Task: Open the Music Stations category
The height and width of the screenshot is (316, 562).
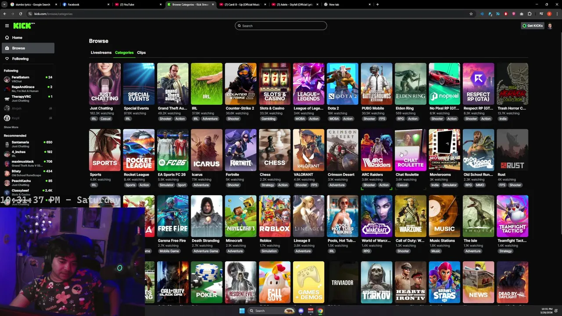Action: point(444,216)
